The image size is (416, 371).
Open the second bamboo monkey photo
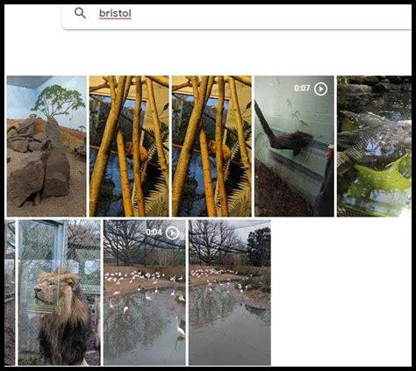tap(212, 146)
